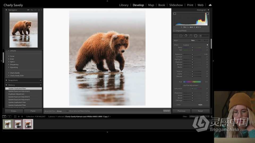
Task: Collapse the Snapshots panel
Action: tap(6, 80)
